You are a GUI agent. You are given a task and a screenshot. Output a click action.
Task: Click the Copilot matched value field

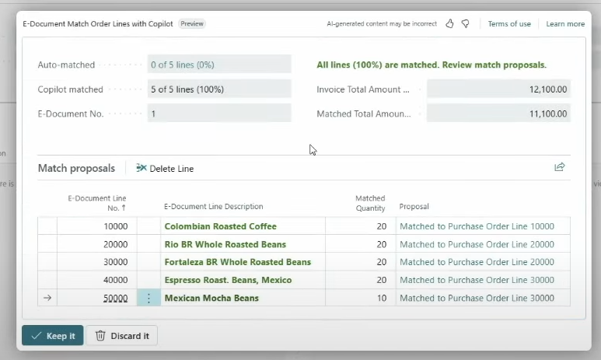pyautogui.click(x=219, y=89)
